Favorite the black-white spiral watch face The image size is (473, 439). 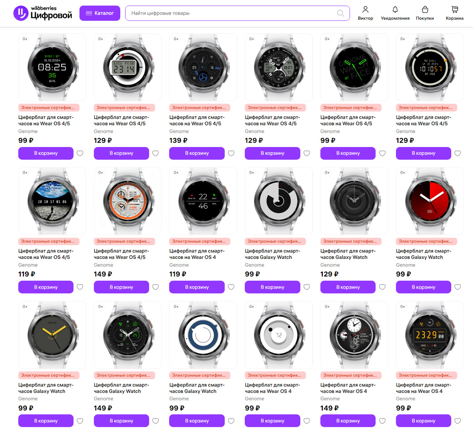point(307,287)
